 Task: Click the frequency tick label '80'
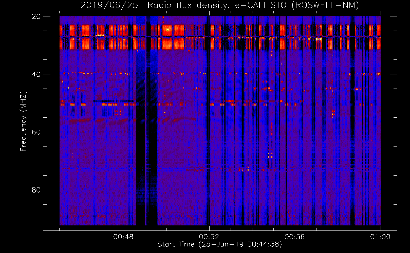[36, 190]
